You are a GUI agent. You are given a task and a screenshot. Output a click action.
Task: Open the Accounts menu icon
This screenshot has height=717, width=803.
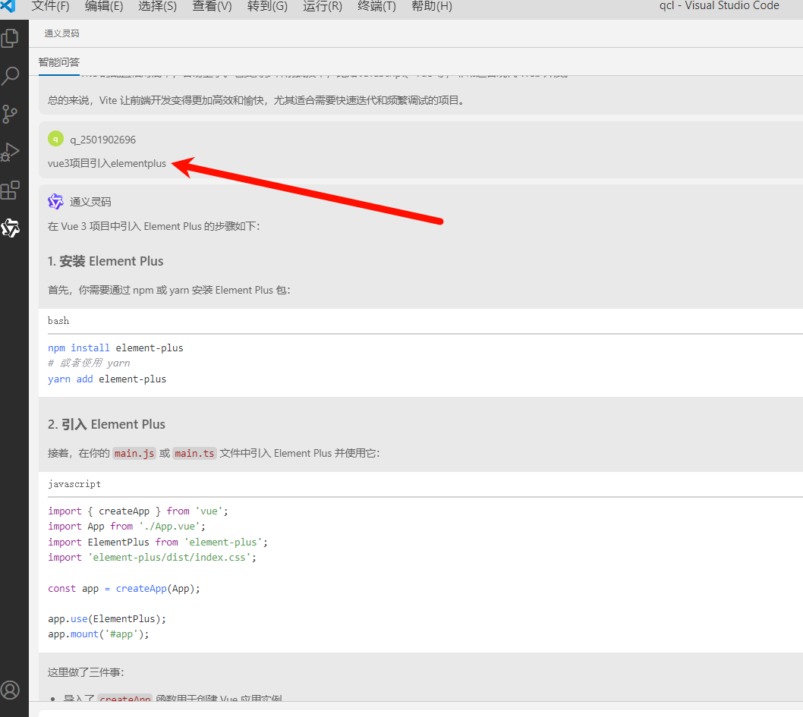[x=10, y=690]
